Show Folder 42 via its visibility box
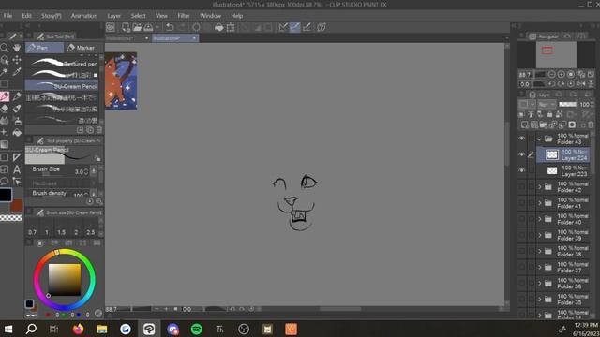Screen dimensions: 600x337 coord(521,187)
